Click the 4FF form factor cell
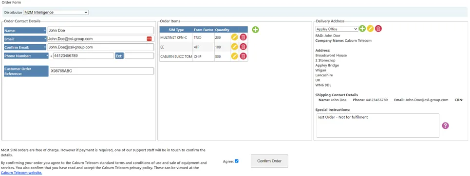This screenshot has width=470, height=176. 204,47
